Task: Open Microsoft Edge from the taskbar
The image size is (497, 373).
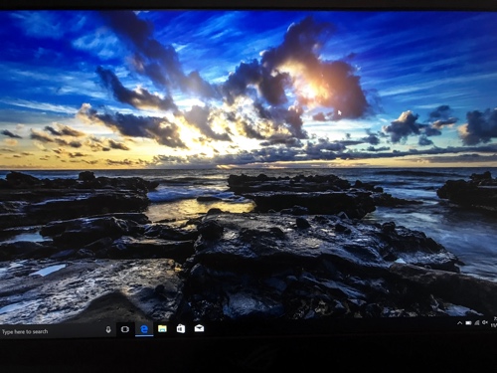Action: coord(144,329)
